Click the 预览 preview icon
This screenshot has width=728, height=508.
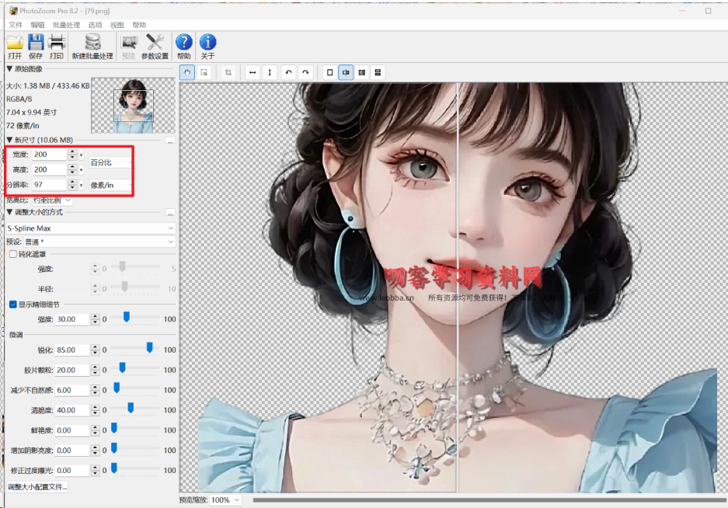[x=129, y=47]
